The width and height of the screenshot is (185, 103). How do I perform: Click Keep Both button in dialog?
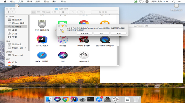[85, 33]
